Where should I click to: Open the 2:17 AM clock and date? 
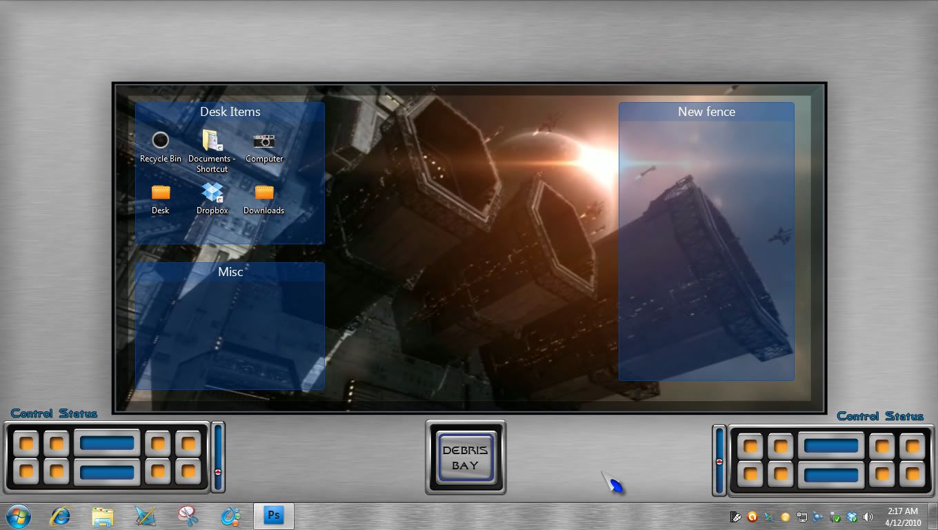(x=903, y=517)
